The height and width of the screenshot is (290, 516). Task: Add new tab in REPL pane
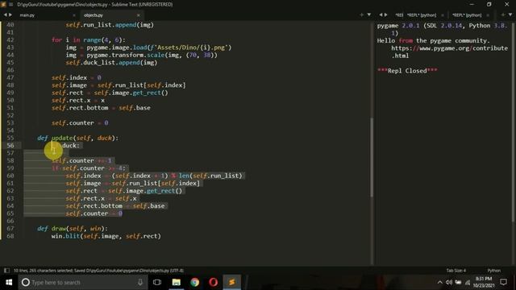(503, 14)
